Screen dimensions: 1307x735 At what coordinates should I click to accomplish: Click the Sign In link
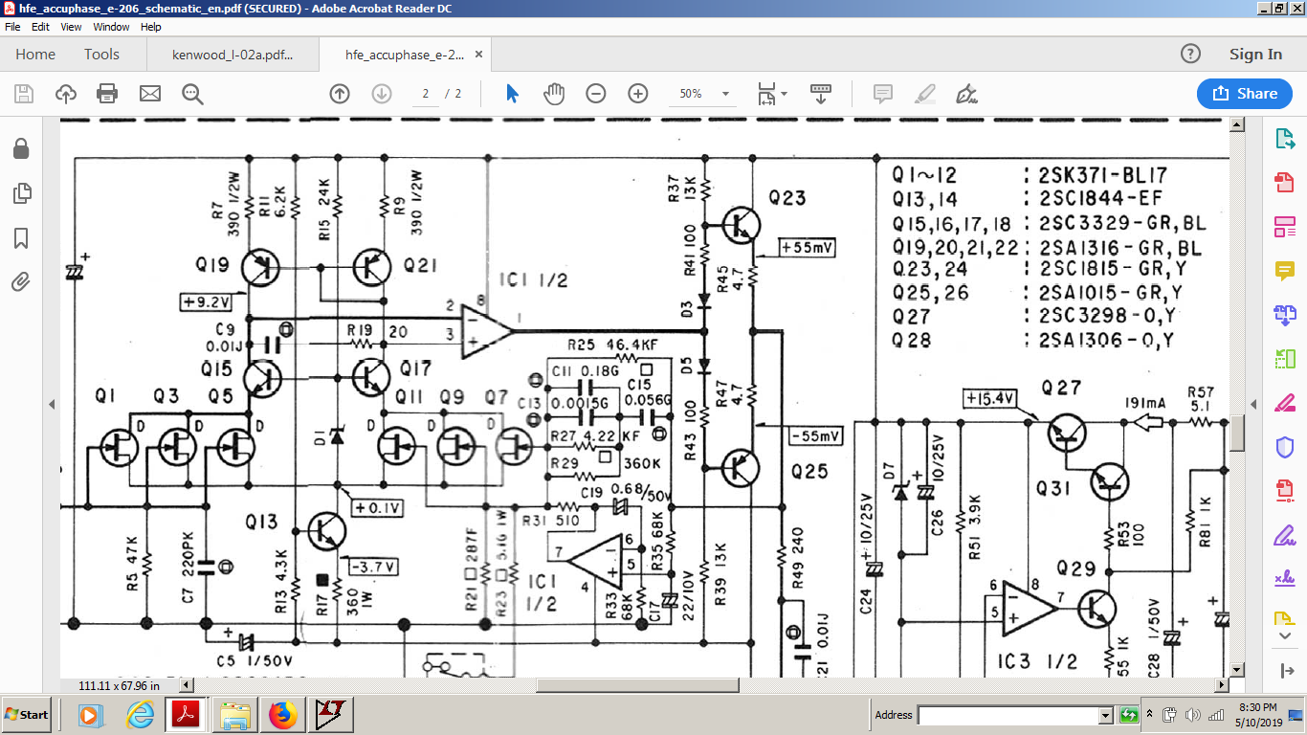(x=1255, y=55)
